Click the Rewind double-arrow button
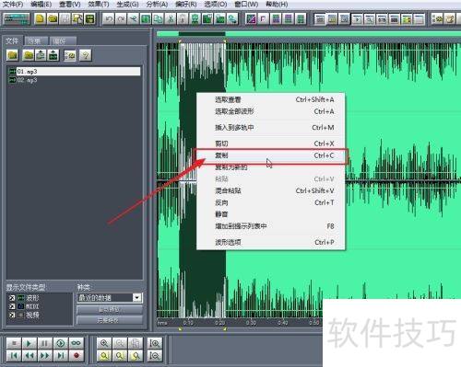 pos(30,356)
